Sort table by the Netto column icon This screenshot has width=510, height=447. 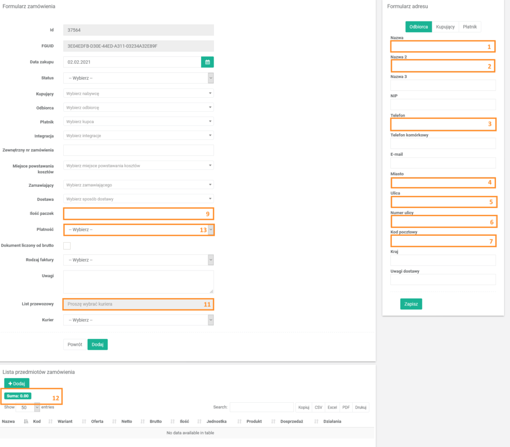(x=142, y=422)
